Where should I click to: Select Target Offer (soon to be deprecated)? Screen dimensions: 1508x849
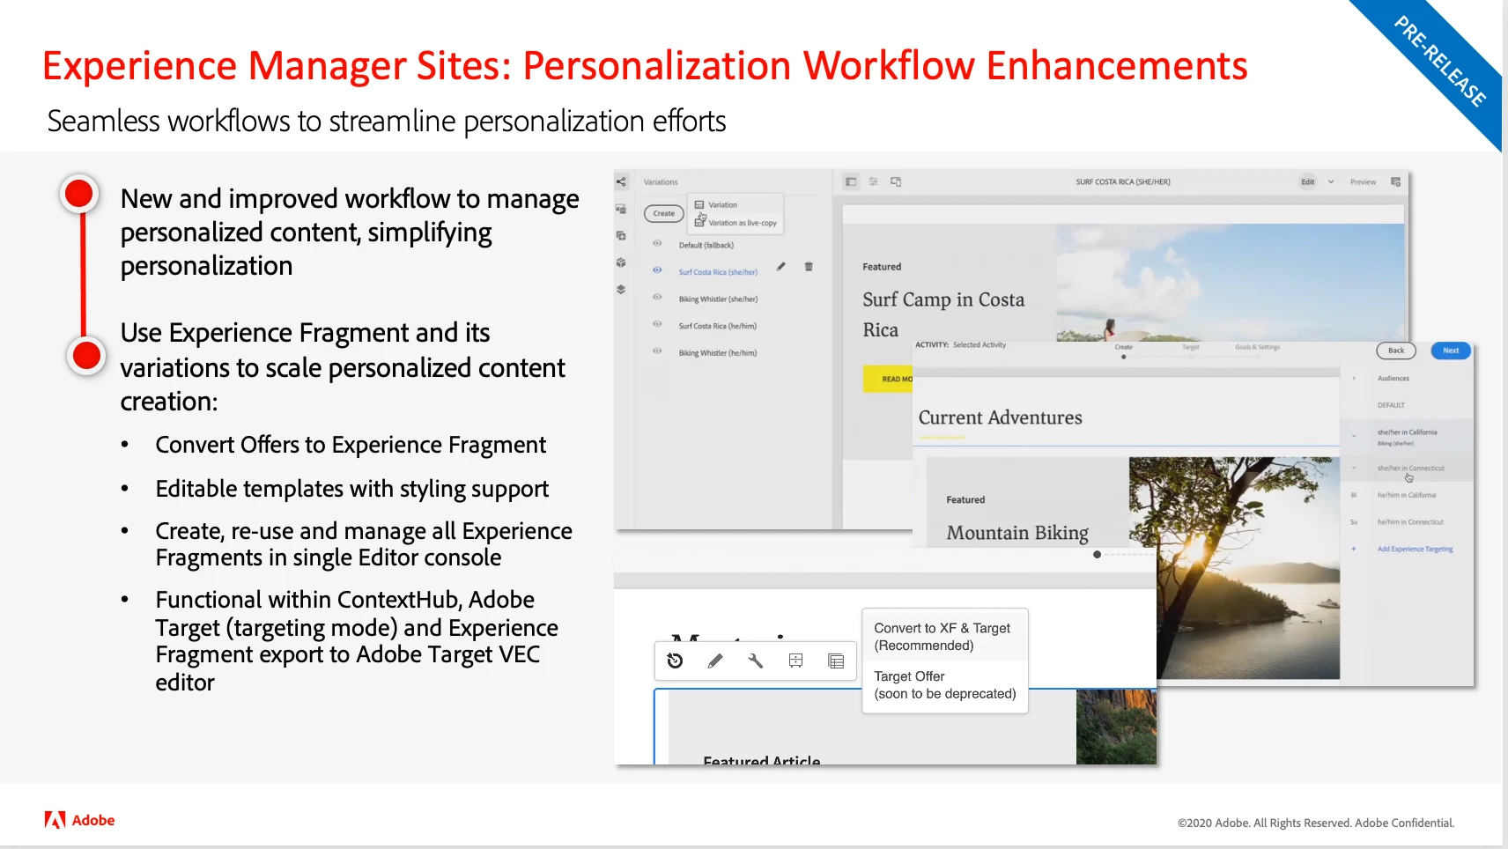[944, 685]
